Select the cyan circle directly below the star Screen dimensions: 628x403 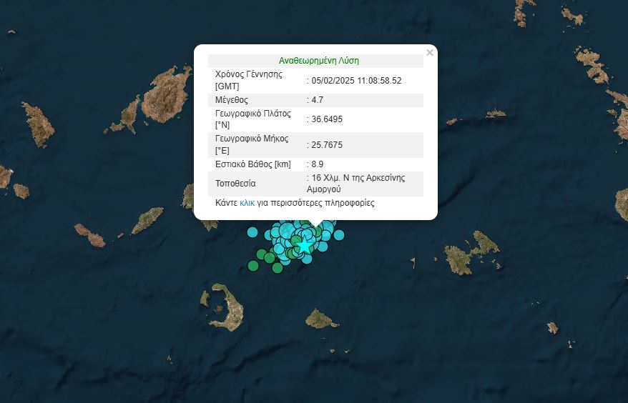pos(307,258)
